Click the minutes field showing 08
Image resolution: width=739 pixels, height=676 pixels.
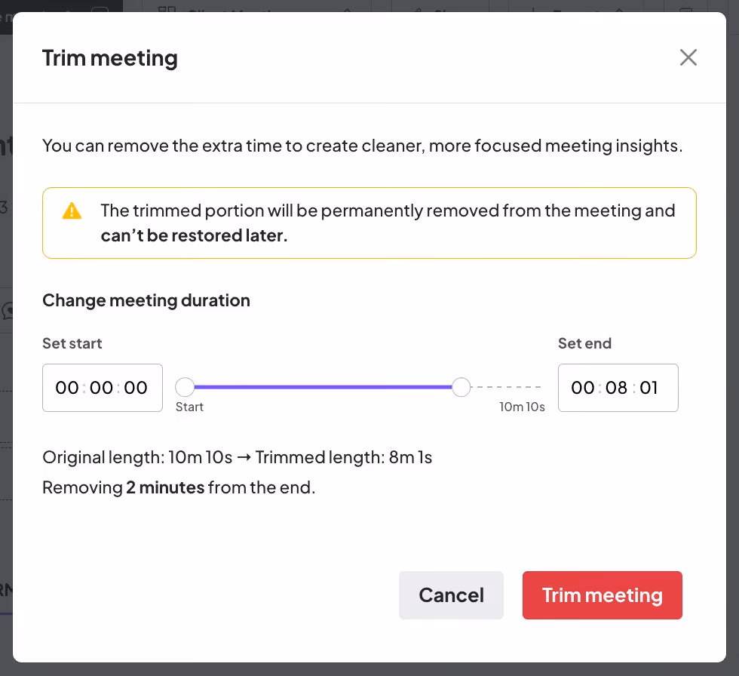(618, 388)
